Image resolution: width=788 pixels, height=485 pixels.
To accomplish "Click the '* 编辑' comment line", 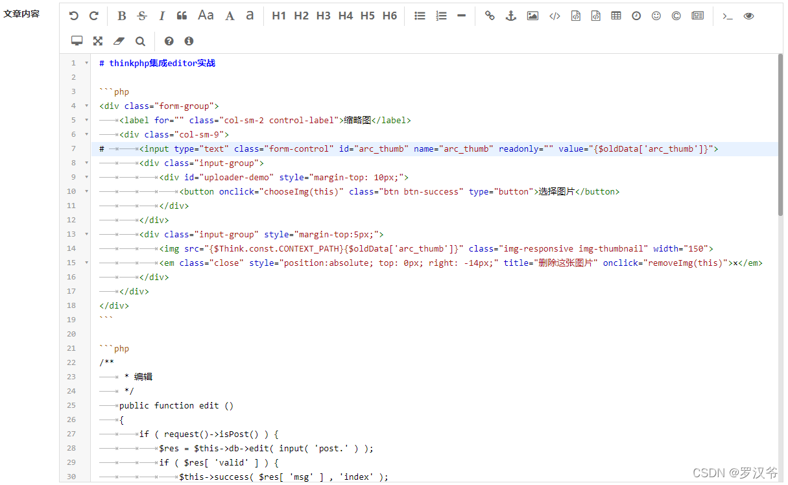I will coord(138,377).
